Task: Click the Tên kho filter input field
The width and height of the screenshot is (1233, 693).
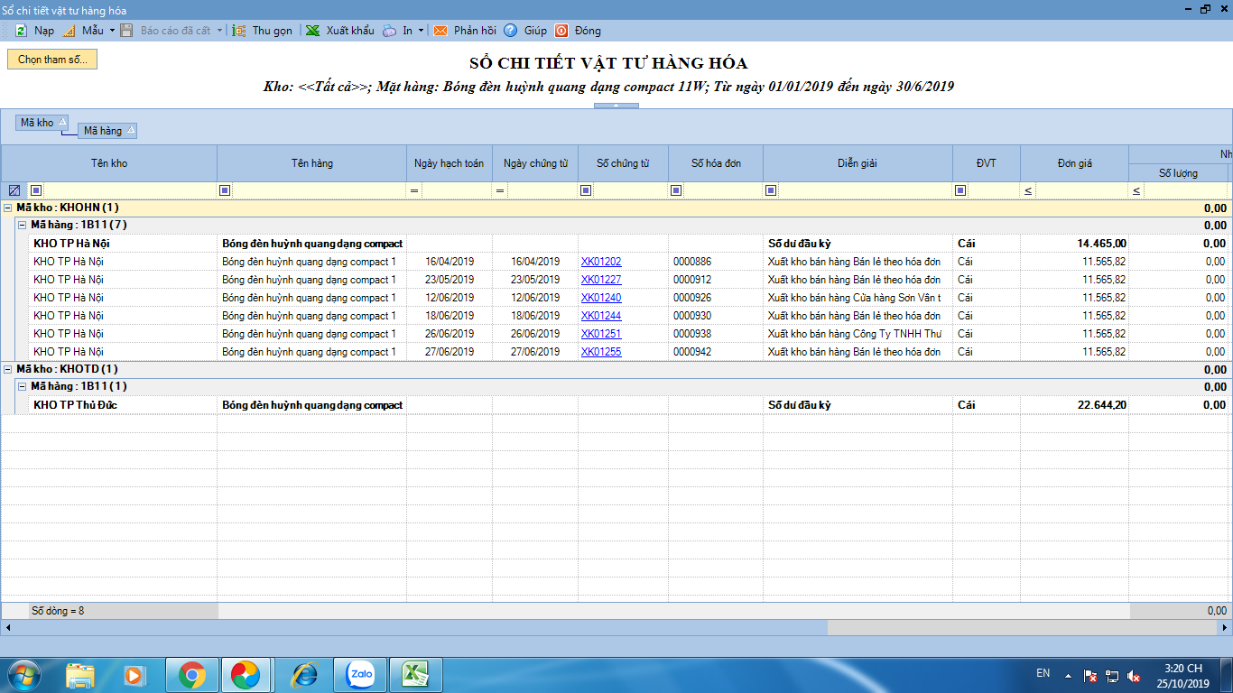Action: (129, 190)
